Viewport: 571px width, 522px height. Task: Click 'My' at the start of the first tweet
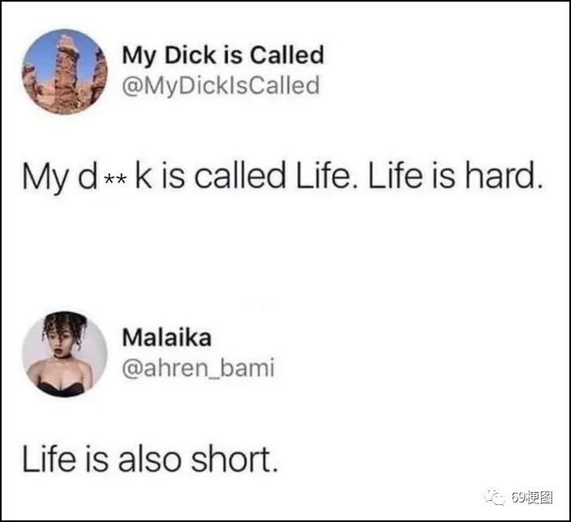point(43,178)
